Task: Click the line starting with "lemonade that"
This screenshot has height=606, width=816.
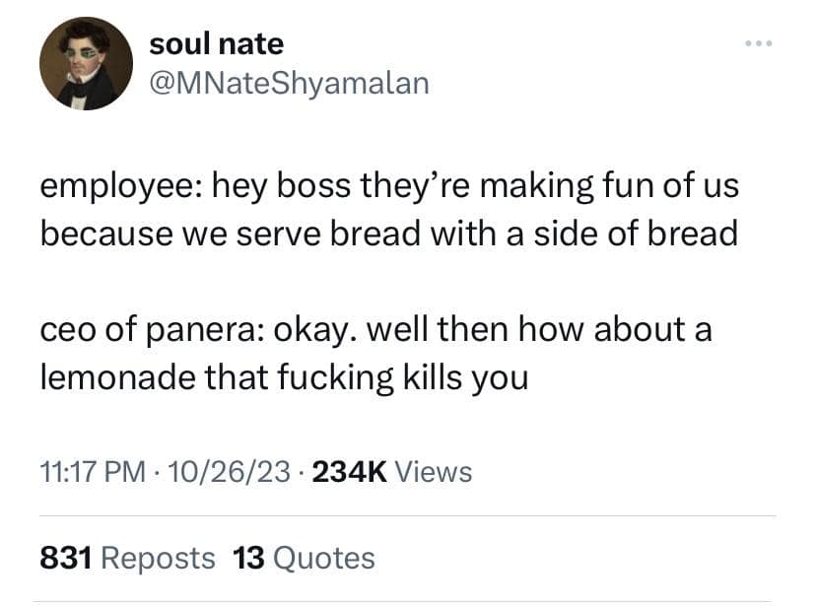Action: 284,377
